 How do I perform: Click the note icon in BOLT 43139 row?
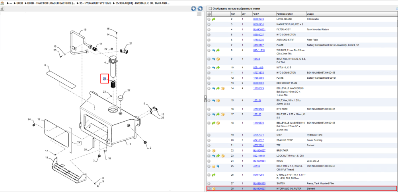tap(213, 167)
